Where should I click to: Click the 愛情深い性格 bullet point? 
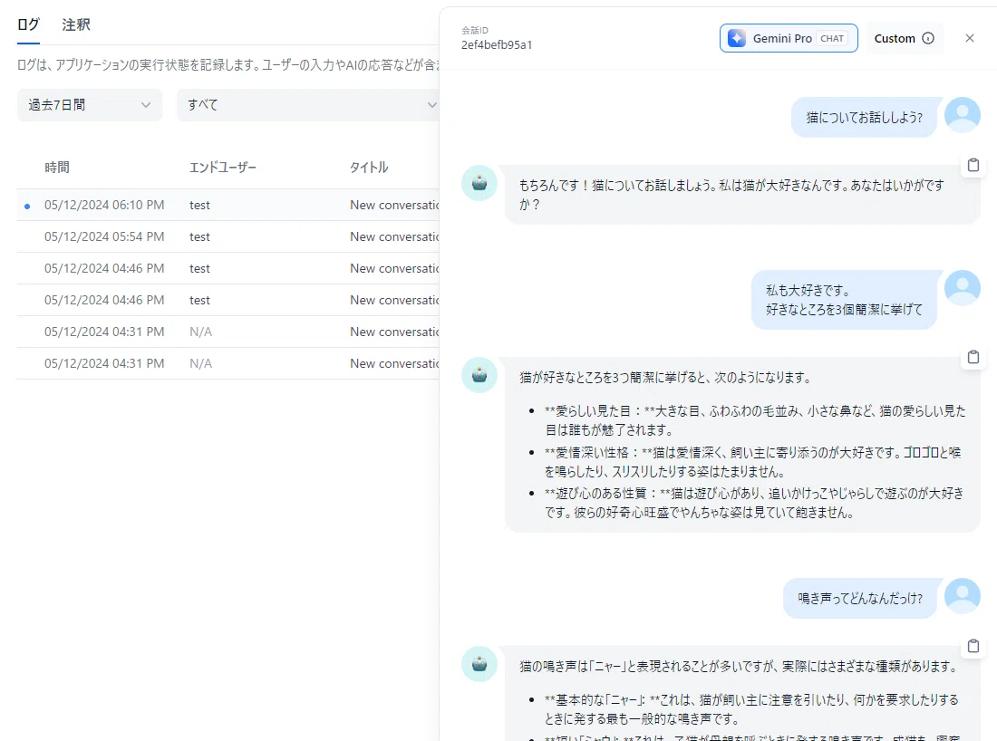[x=753, y=462]
